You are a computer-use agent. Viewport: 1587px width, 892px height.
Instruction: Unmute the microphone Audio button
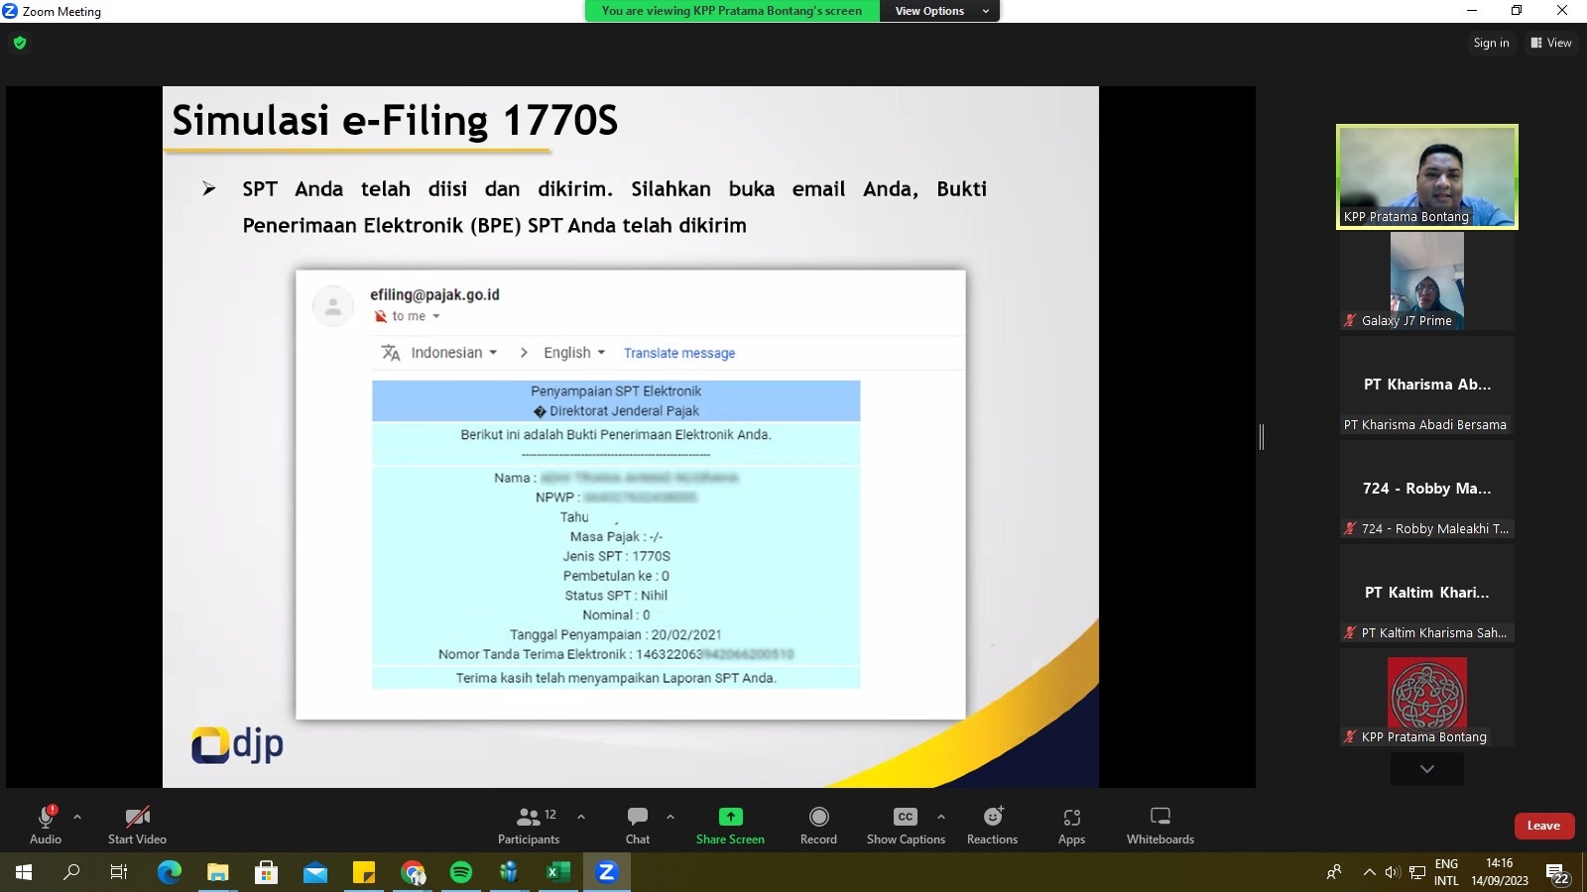point(46,825)
